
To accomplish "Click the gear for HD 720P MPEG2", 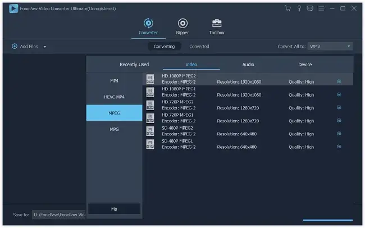I will [339, 108].
